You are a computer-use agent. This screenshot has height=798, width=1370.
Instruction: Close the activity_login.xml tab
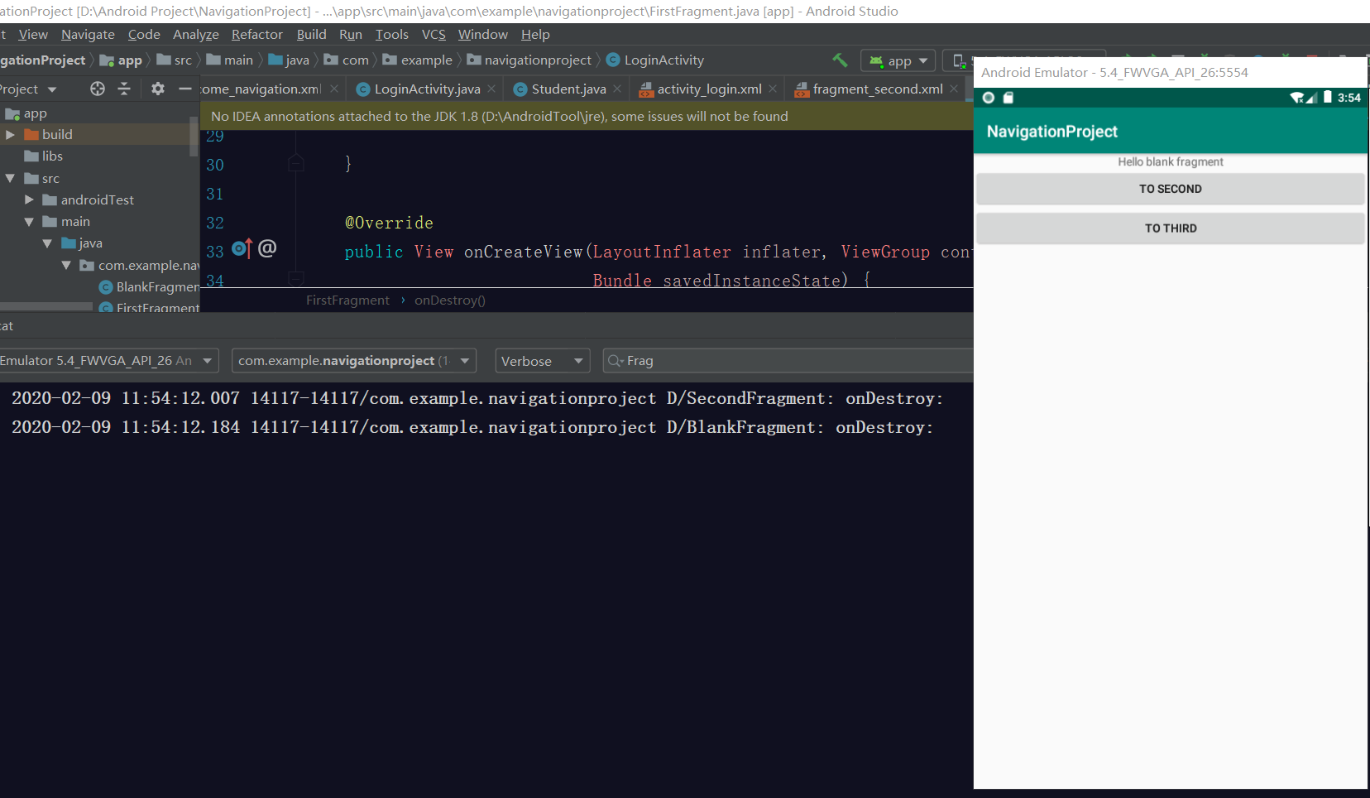click(x=773, y=89)
